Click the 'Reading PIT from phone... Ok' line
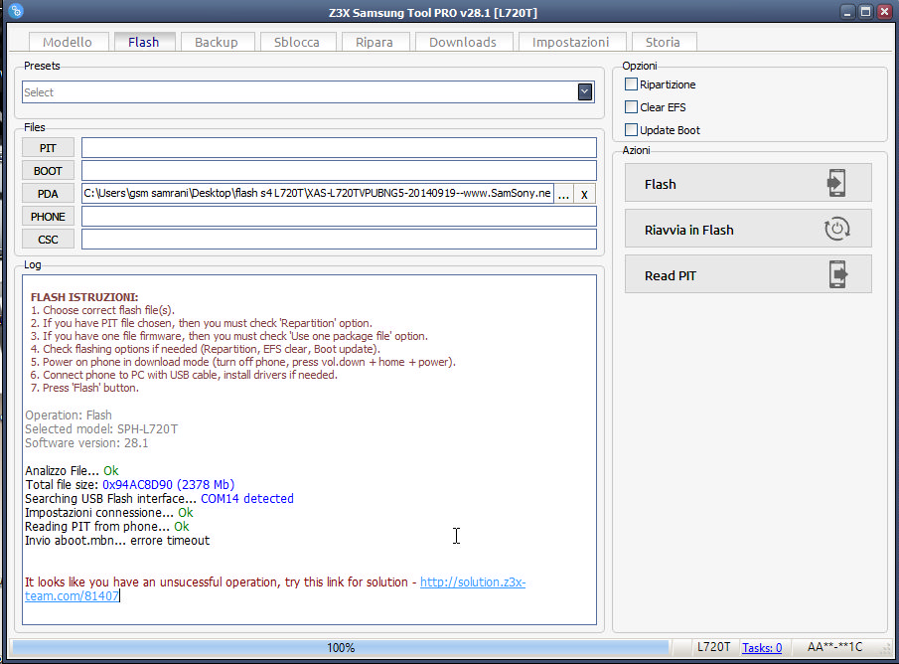899x664 pixels. pyautogui.click(x=107, y=526)
